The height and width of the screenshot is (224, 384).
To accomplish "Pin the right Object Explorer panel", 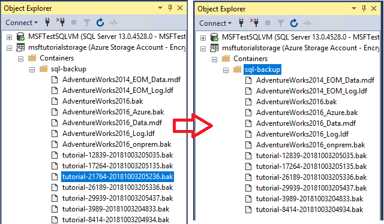I will (364, 8).
